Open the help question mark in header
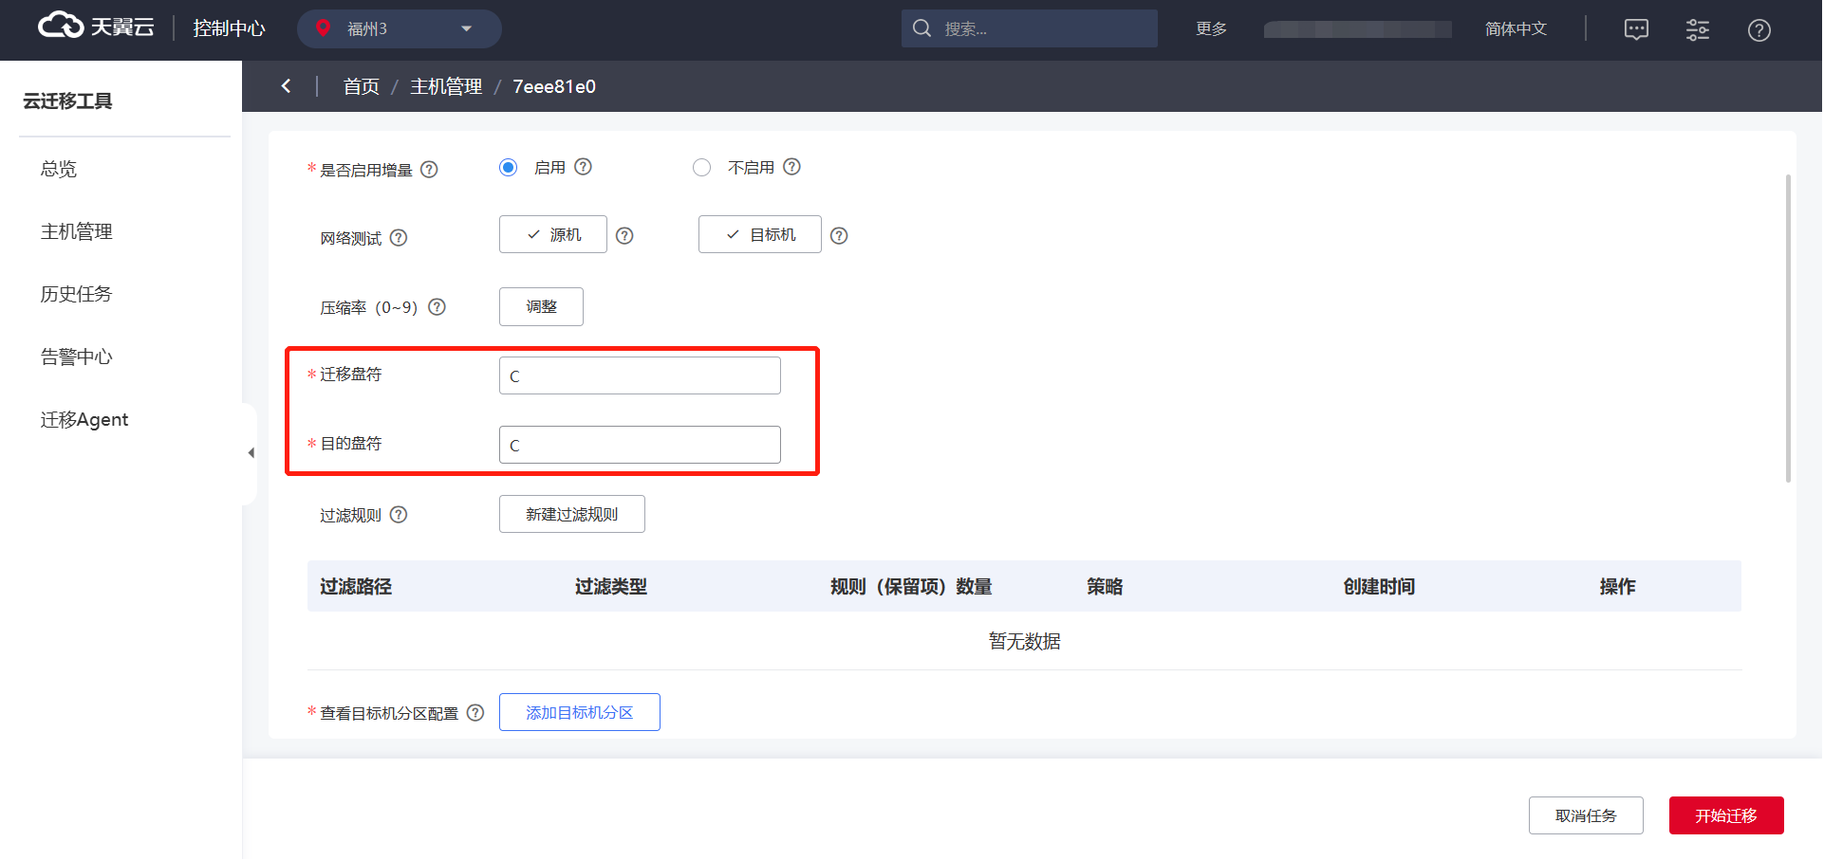The height and width of the screenshot is (860, 1824). coord(1759,30)
